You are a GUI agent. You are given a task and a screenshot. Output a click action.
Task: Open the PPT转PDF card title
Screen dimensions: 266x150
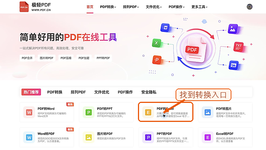tap(164, 134)
